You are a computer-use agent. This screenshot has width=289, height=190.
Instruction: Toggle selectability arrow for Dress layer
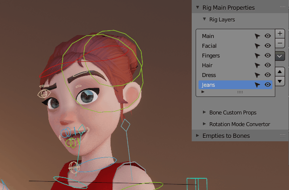pyautogui.click(x=257, y=75)
